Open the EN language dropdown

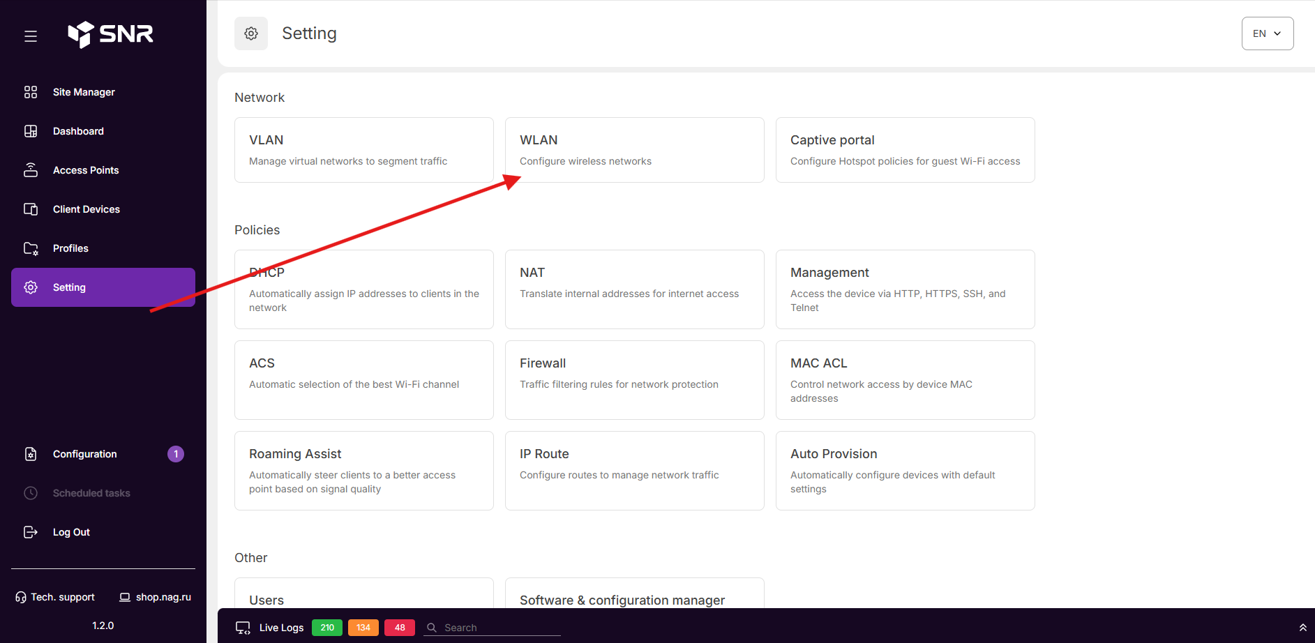coord(1268,33)
